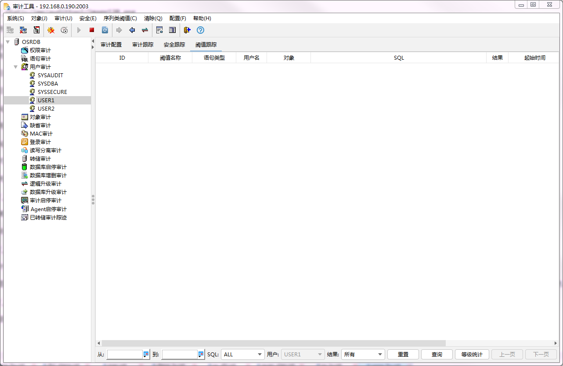The width and height of the screenshot is (563, 366).
Task: Click the 到 date input field
Action: pyautogui.click(x=180, y=355)
